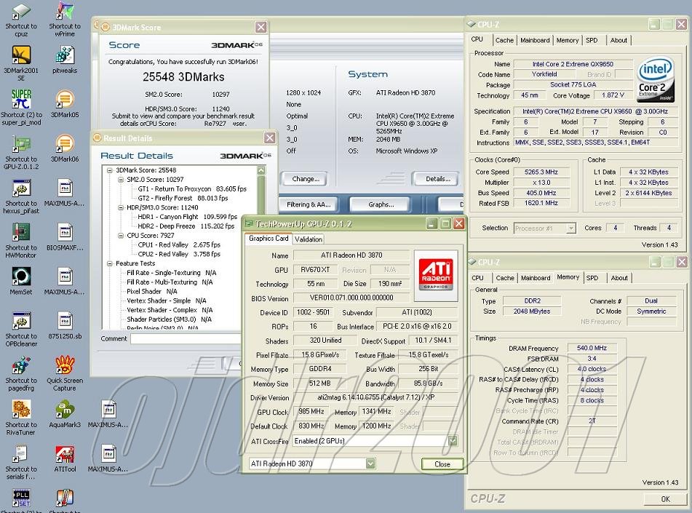Click the Intel Core 2 Extreme logo in CPU-Z
The height and width of the screenshot is (513, 692).
coord(656,79)
